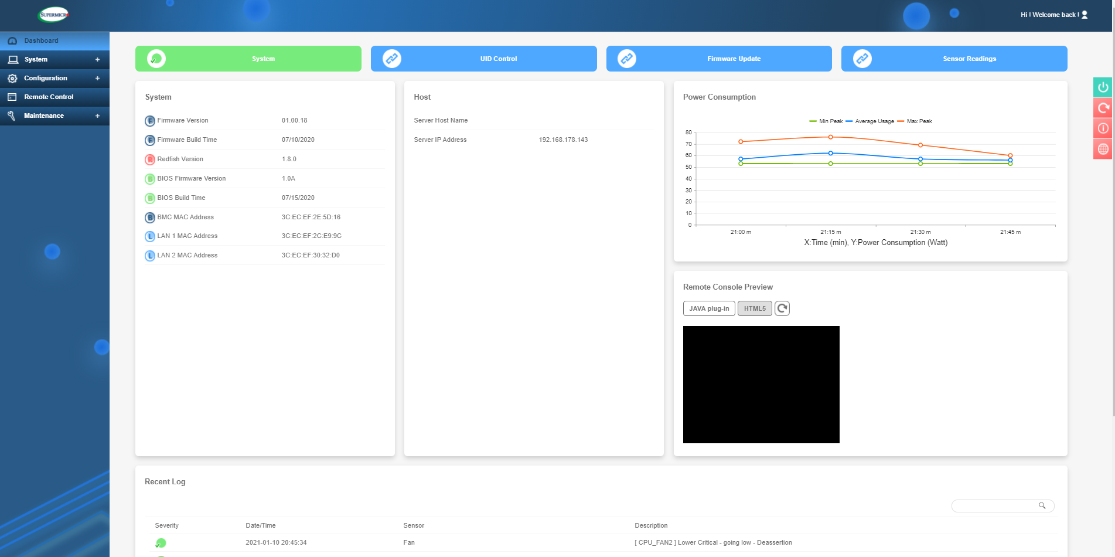
Task: Click the power button icon on right edge
Action: 1103,87
